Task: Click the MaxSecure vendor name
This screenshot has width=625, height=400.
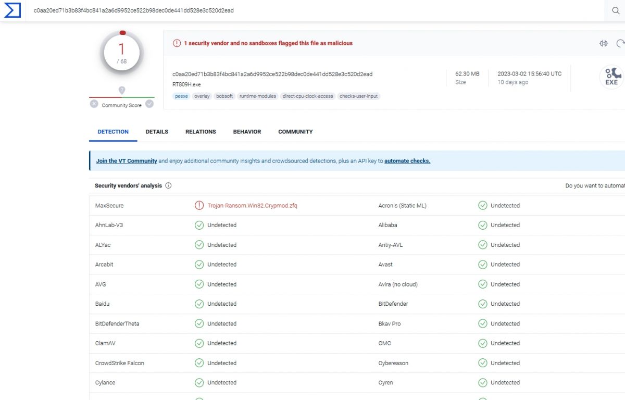Action: click(109, 205)
